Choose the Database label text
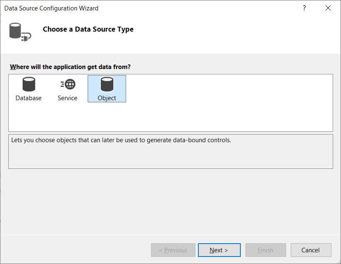 29,98
